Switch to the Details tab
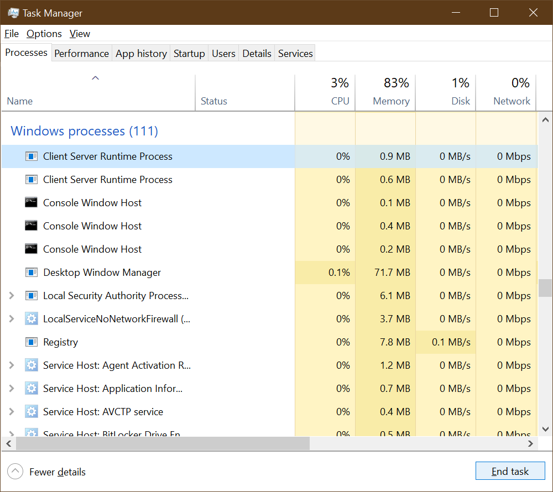This screenshot has width=553, height=492. (257, 54)
